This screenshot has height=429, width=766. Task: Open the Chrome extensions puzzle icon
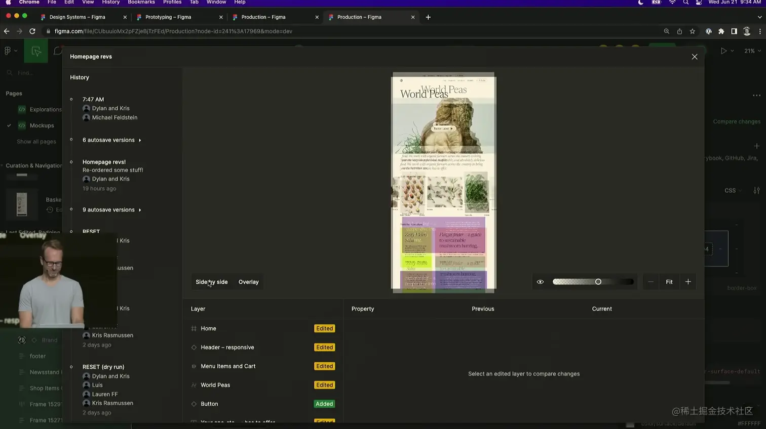721,31
